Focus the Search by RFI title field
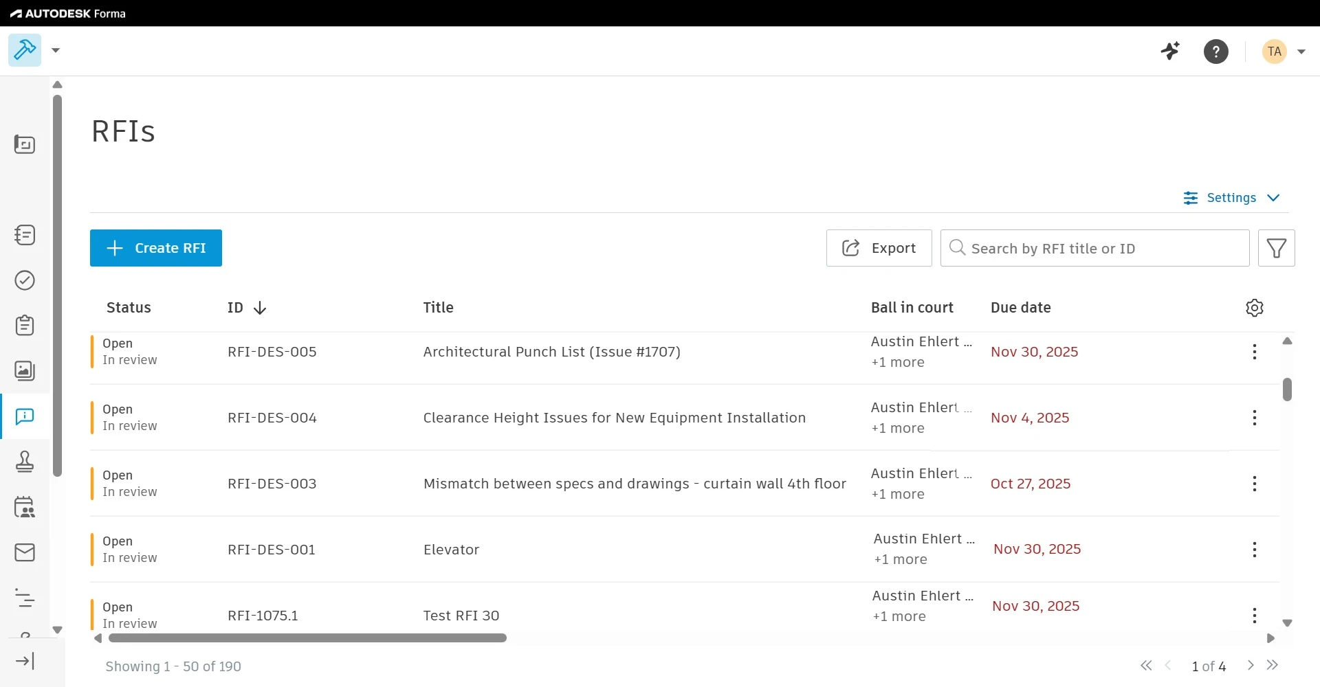Screen dimensions: 1320x687 click(1094, 248)
